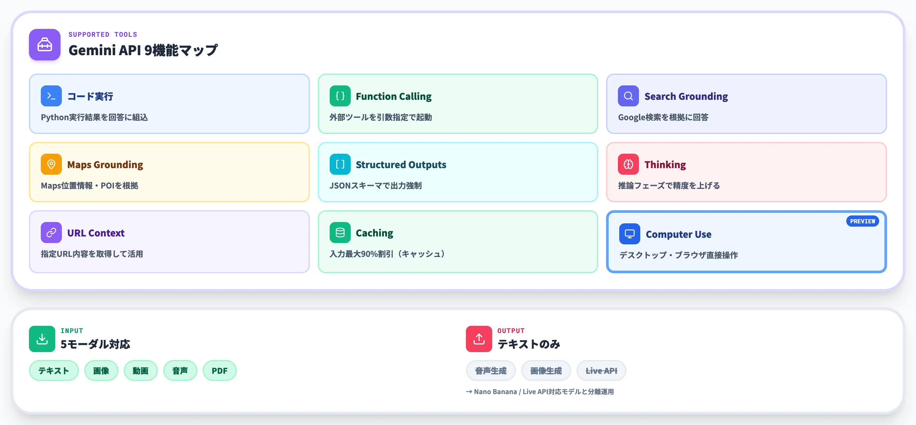Screen dimensions: 916x425
Task: Select the テキスト input chip
Action: tap(54, 371)
